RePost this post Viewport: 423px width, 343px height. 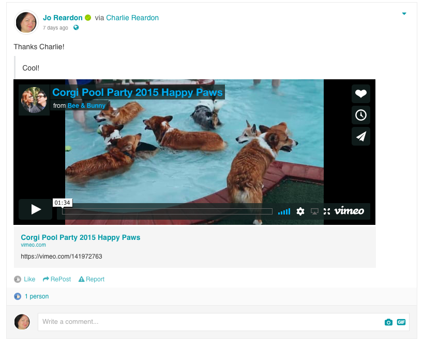click(57, 279)
